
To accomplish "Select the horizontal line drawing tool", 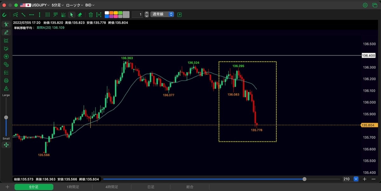I will [x=31, y=15].
